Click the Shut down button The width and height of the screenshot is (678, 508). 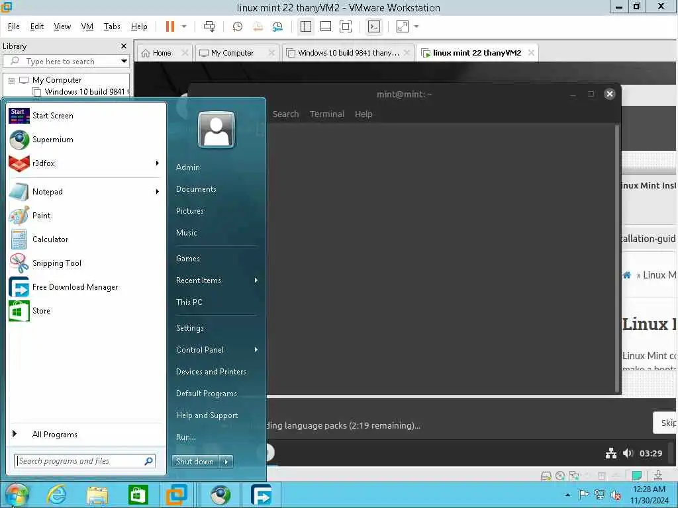coord(195,462)
